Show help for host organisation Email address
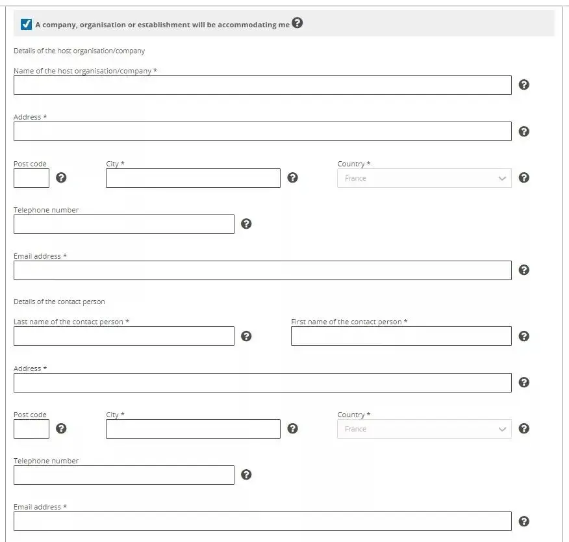This screenshot has width=569, height=542. [x=524, y=270]
